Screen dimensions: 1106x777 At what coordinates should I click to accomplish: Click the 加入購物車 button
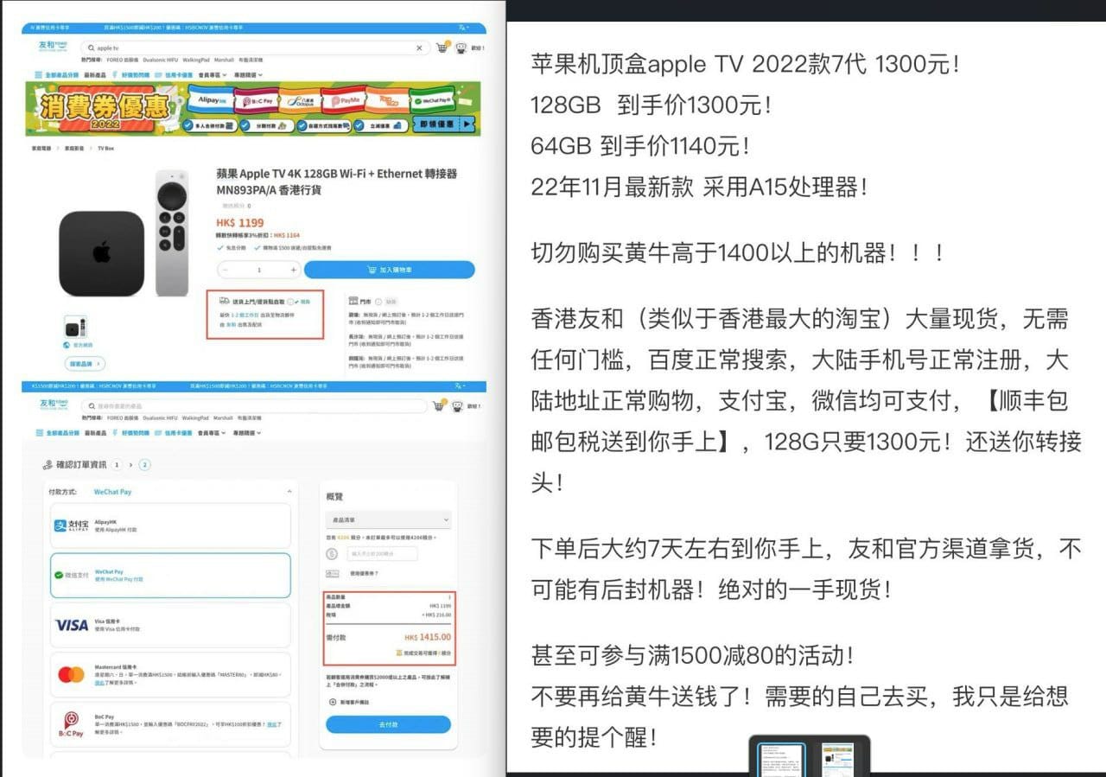point(389,270)
